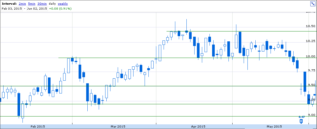Switch chart interval to 2min
The image size is (317, 129).
22,3
